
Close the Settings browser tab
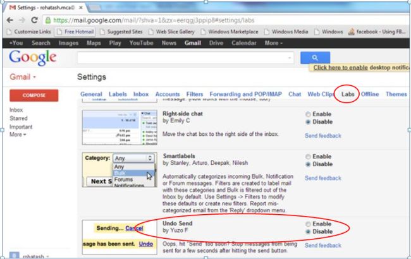(81, 8)
